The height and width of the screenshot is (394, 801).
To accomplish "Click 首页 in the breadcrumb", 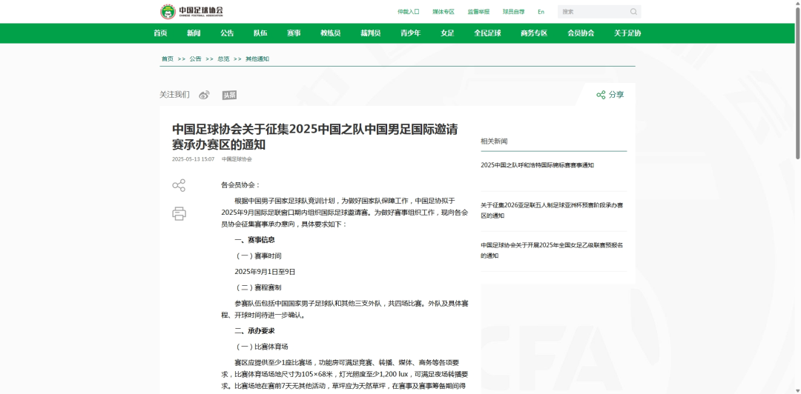I will point(168,59).
